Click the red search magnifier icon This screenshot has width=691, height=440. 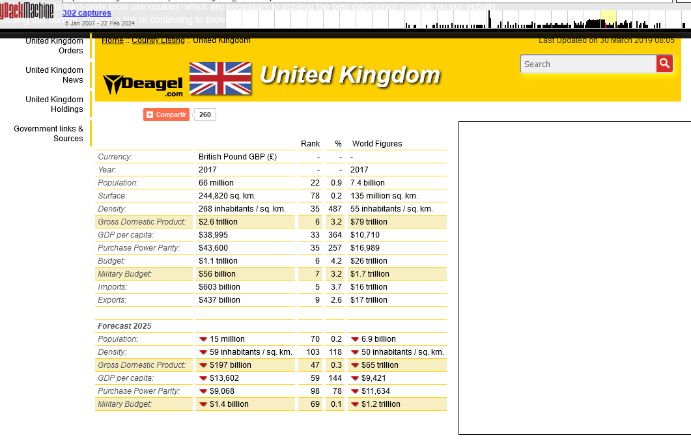coord(664,64)
